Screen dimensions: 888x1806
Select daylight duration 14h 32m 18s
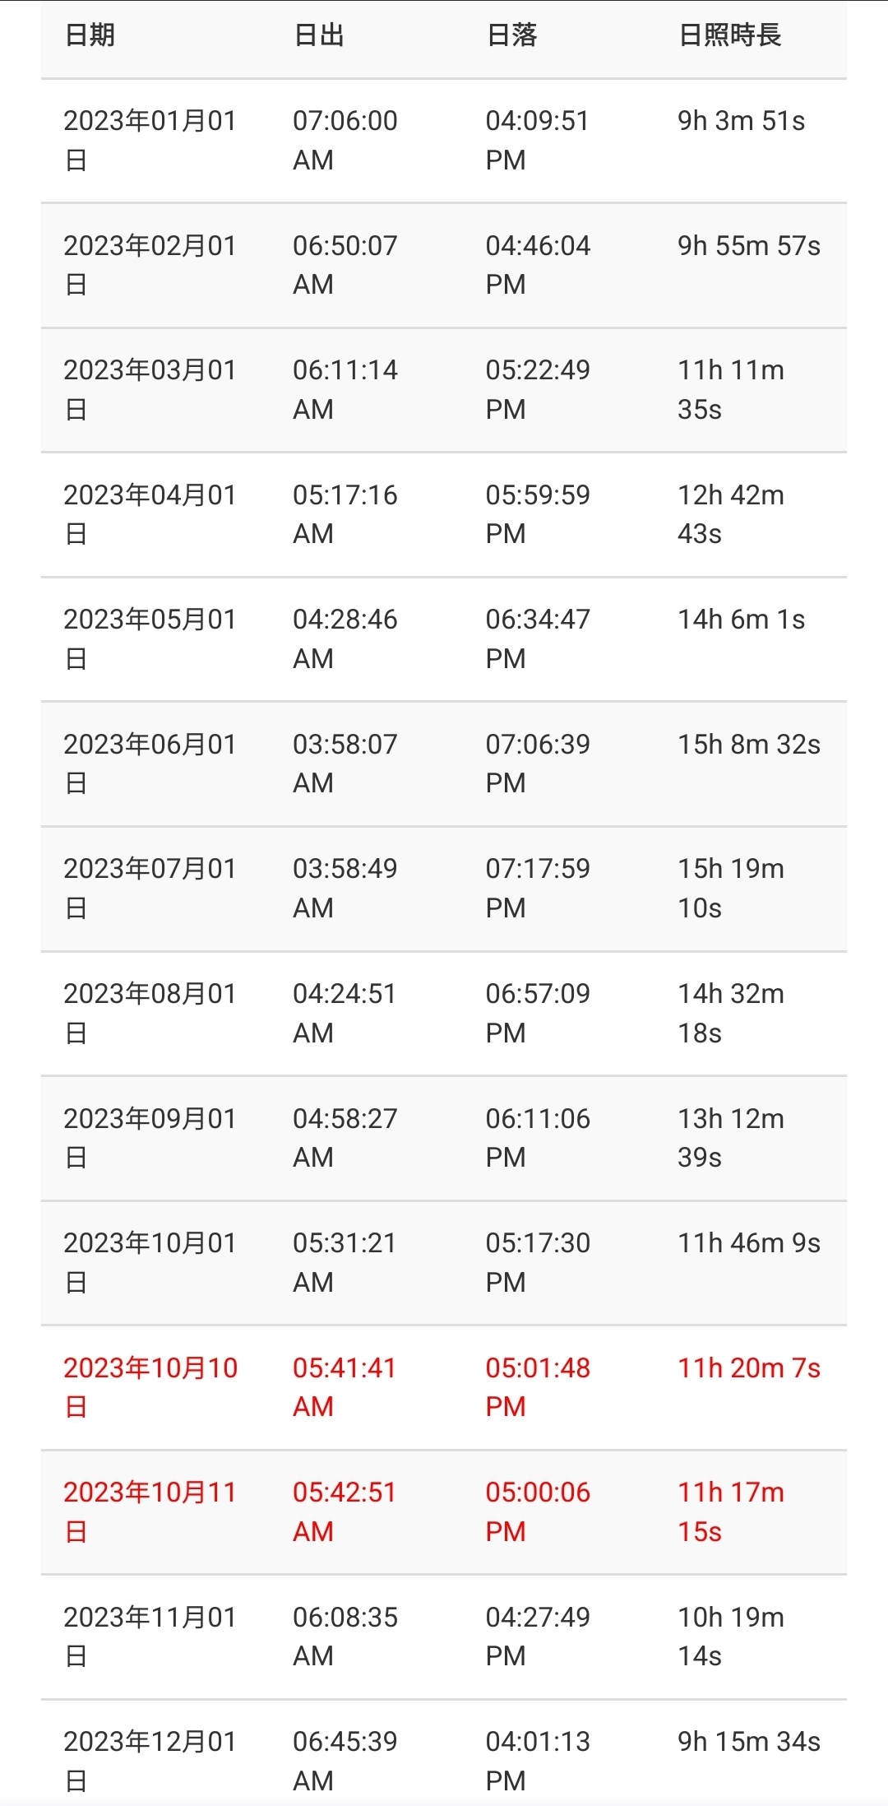tap(730, 1013)
